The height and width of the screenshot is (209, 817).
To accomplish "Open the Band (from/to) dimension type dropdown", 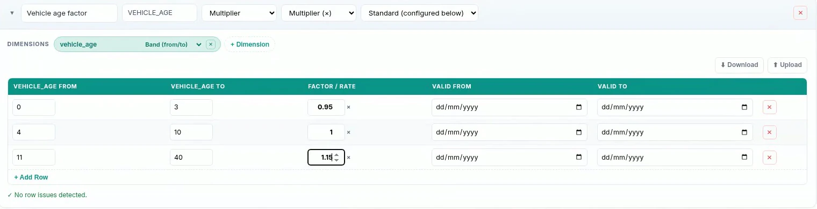I will [x=173, y=44].
